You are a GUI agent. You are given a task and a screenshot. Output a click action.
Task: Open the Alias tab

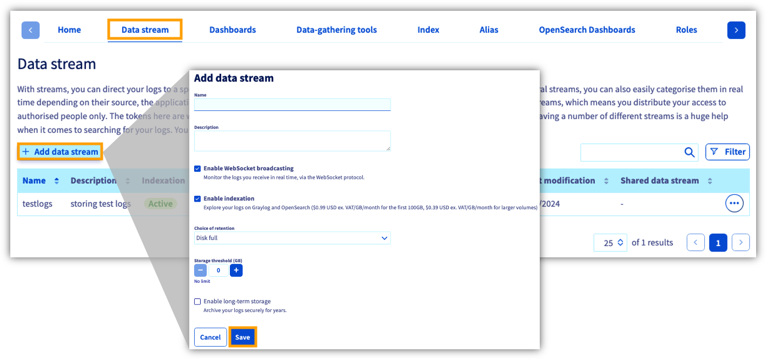[x=489, y=30]
